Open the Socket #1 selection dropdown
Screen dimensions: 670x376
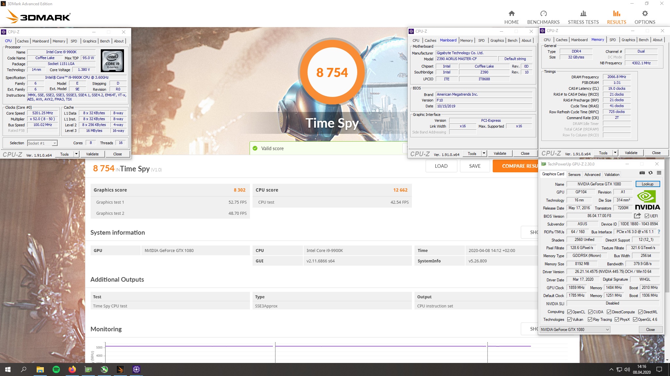[x=42, y=143]
